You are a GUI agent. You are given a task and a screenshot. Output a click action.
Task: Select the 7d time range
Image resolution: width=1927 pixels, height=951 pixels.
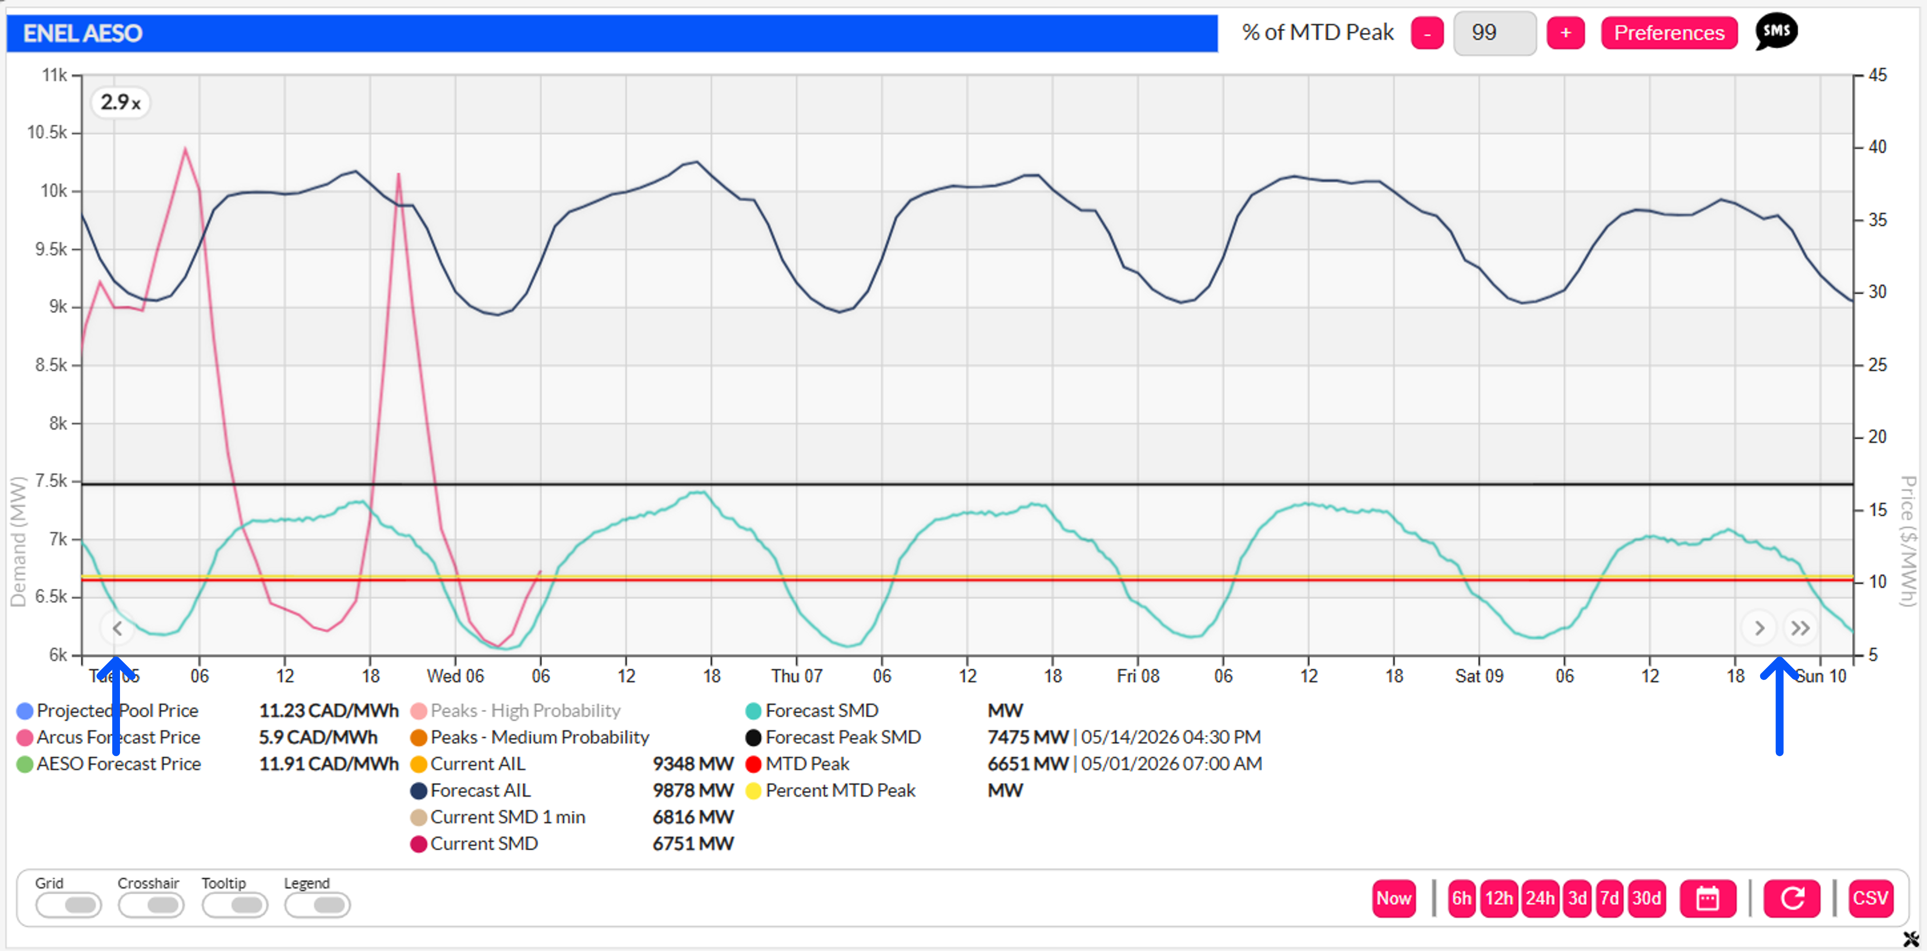click(1609, 898)
